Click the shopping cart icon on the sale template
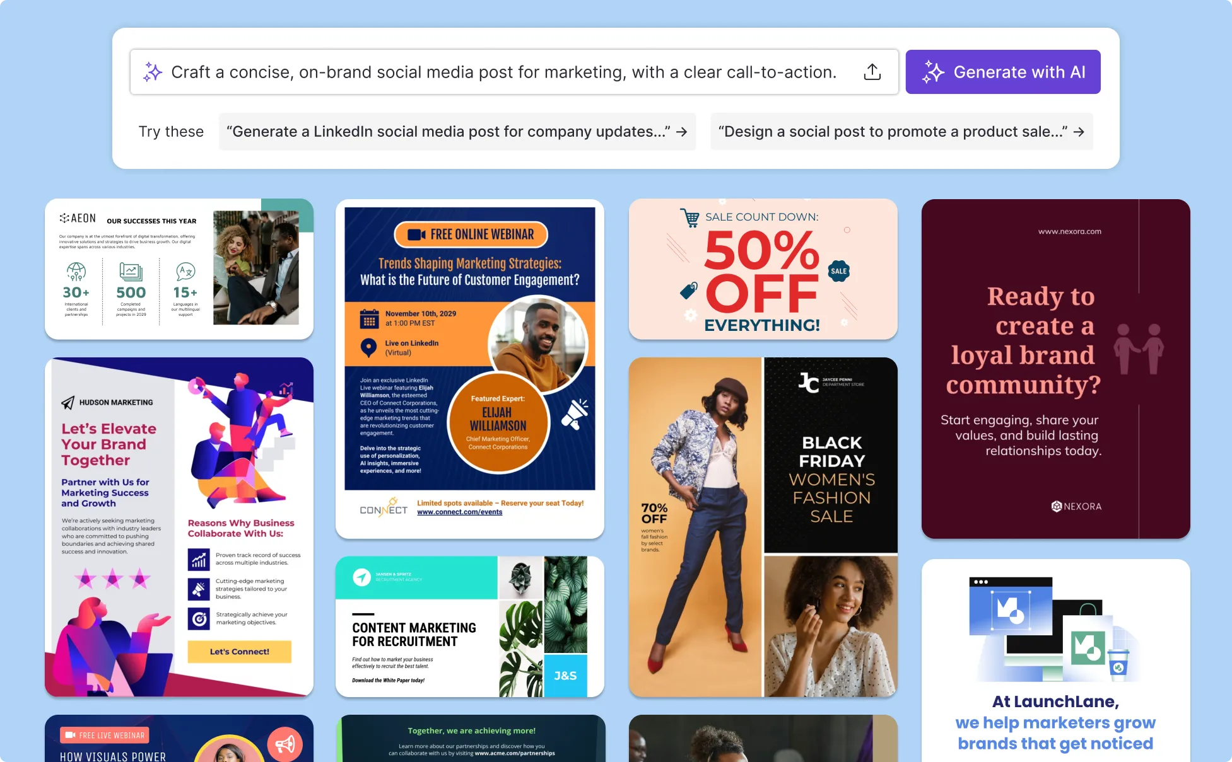 point(689,217)
